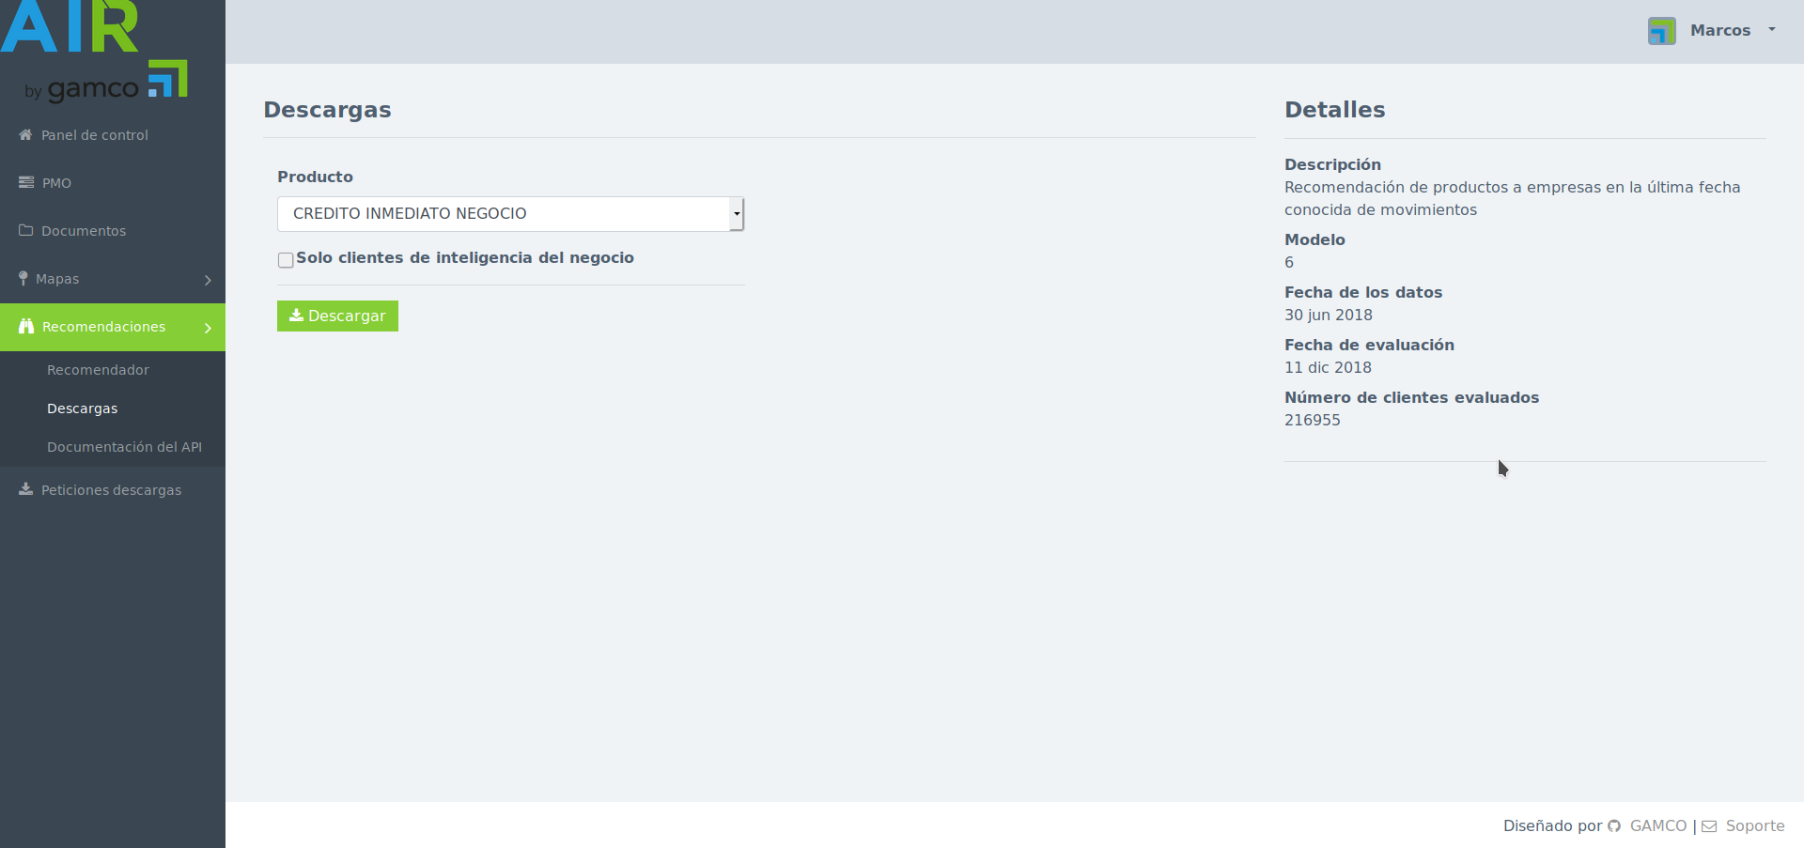Expand the Mapas submenu chevron
1804x848 pixels.
(208, 280)
